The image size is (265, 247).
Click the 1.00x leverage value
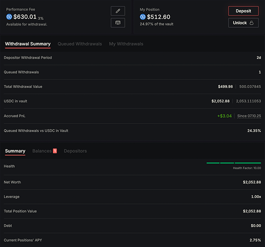256,197
